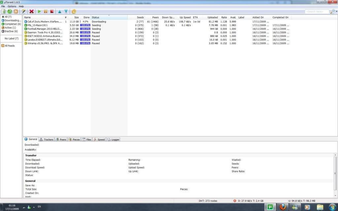Click the Move Up Queue arrow icon
The image size is (338, 211).
tap(60, 12)
